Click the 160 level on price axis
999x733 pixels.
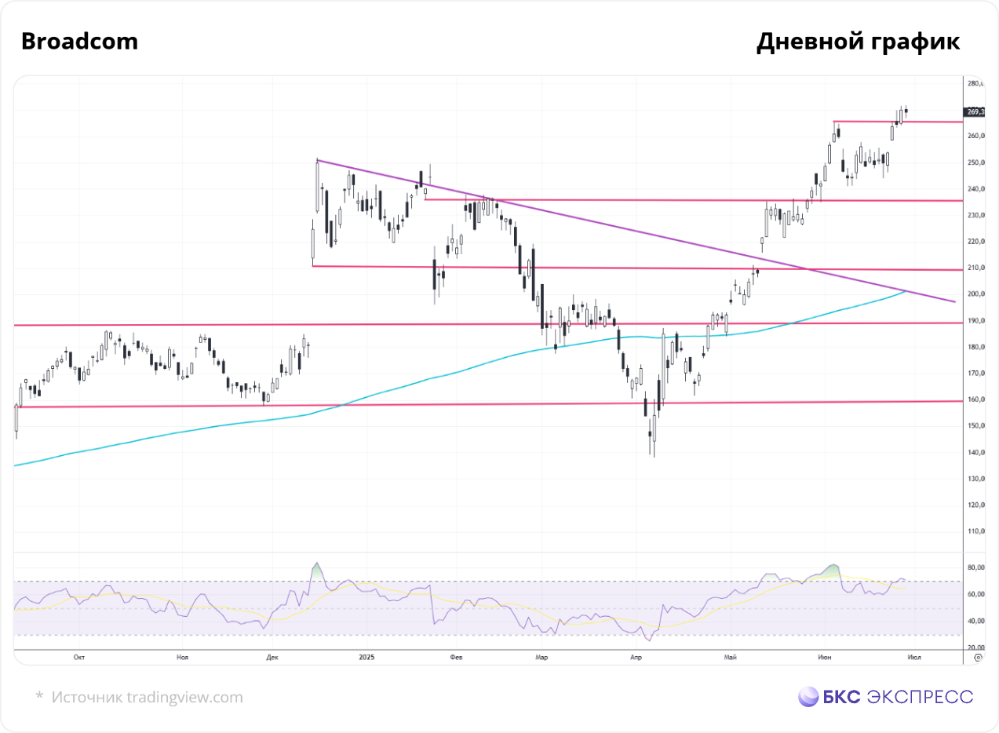pos(976,399)
